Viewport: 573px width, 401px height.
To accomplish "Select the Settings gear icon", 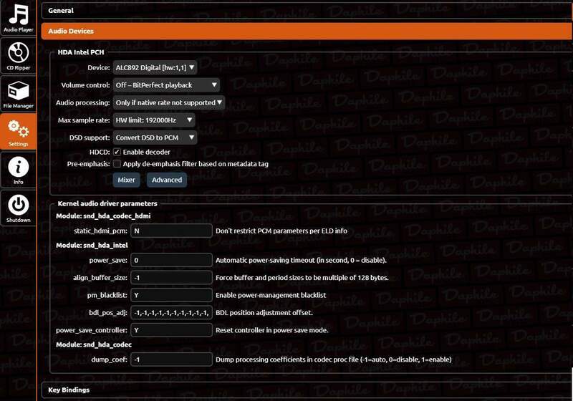I will point(18,132).
